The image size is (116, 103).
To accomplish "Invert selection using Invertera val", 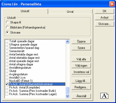I will coord(81,72).
